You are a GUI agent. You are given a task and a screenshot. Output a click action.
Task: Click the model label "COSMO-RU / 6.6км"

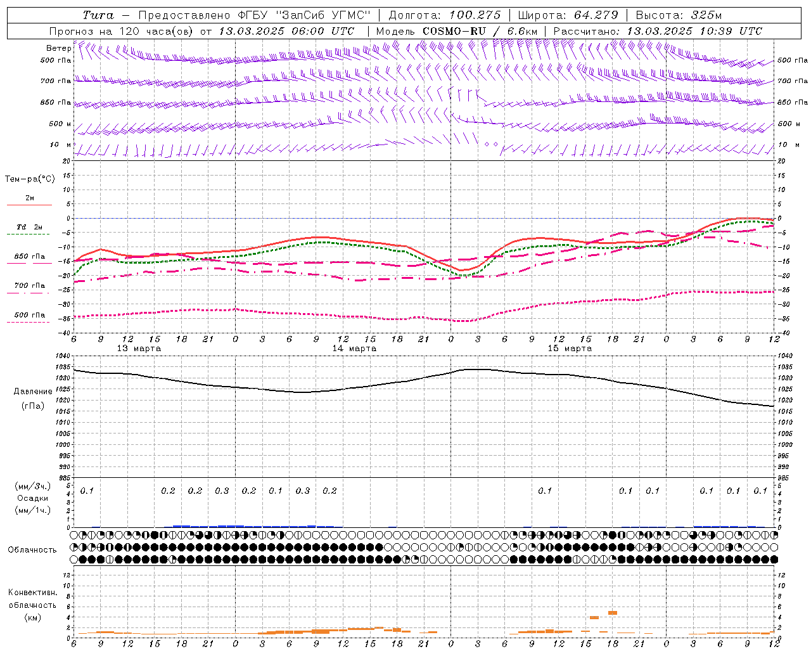pos(480,31)
